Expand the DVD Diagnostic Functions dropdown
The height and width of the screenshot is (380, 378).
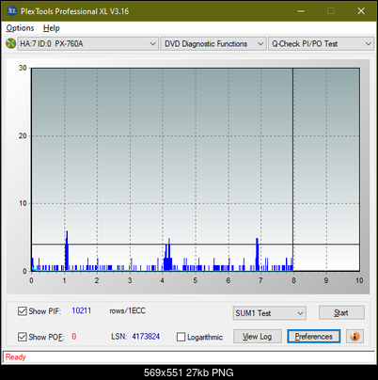coord(213,44)
